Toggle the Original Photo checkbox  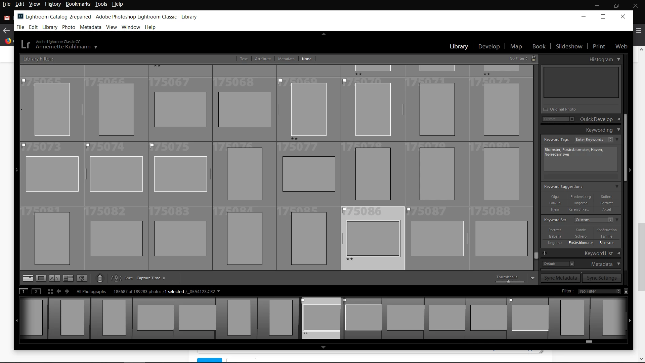coord(546,109)
